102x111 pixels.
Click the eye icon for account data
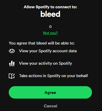(12, 51)
